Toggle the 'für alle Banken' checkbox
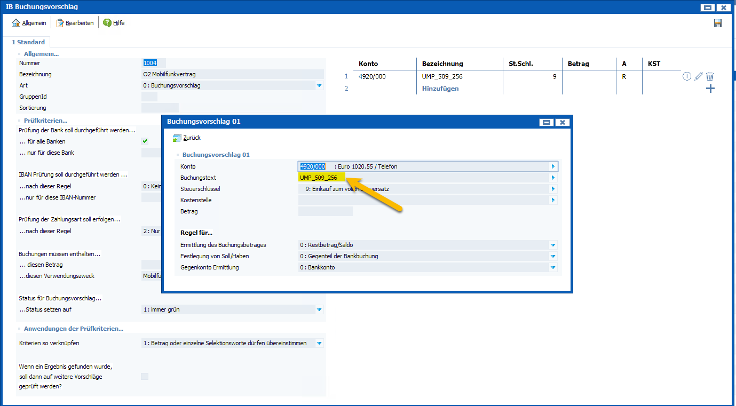This screenshot has height=406, width=736. click(x=145, y=141)
